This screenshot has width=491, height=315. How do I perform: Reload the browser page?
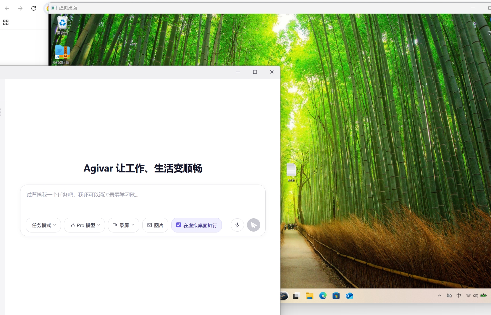(33, 8)
